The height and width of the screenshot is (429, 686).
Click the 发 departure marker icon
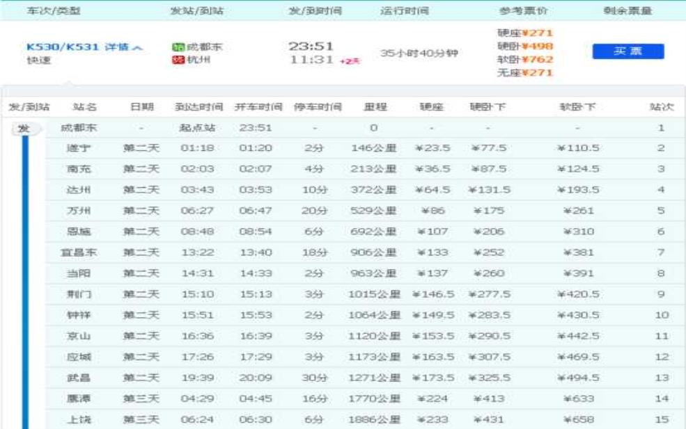[24, 129]
